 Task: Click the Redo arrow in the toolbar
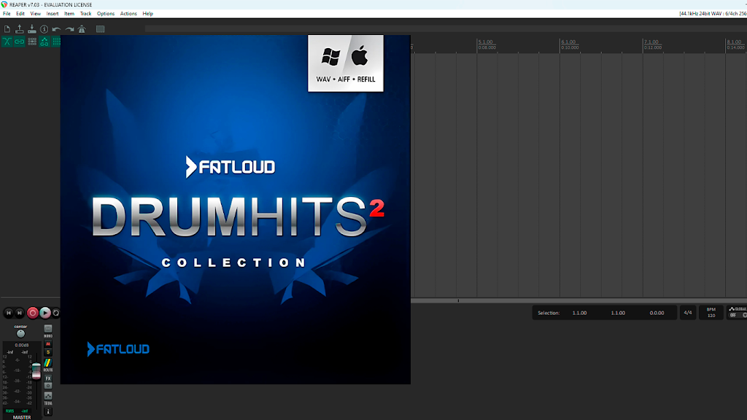[x=69, y=29]
